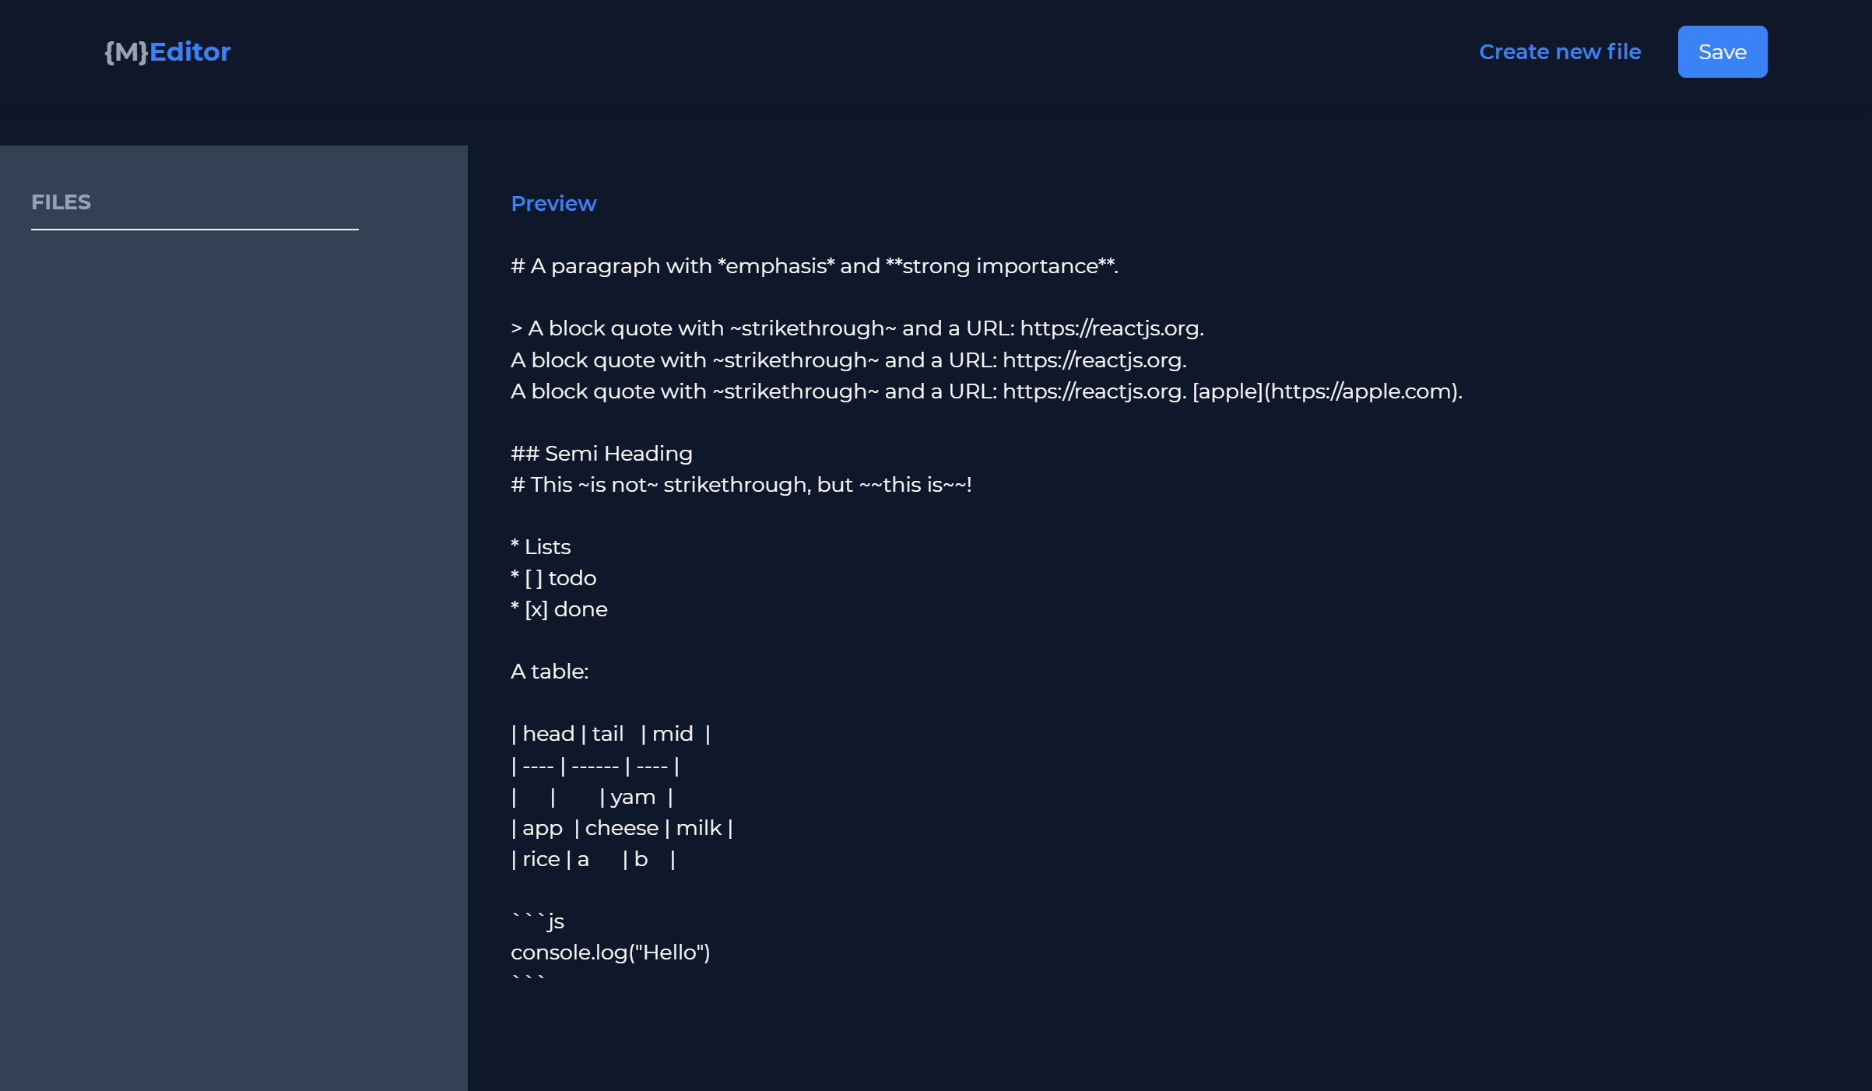Click the '* [ ] todo' line

click(x=553, y=577)
